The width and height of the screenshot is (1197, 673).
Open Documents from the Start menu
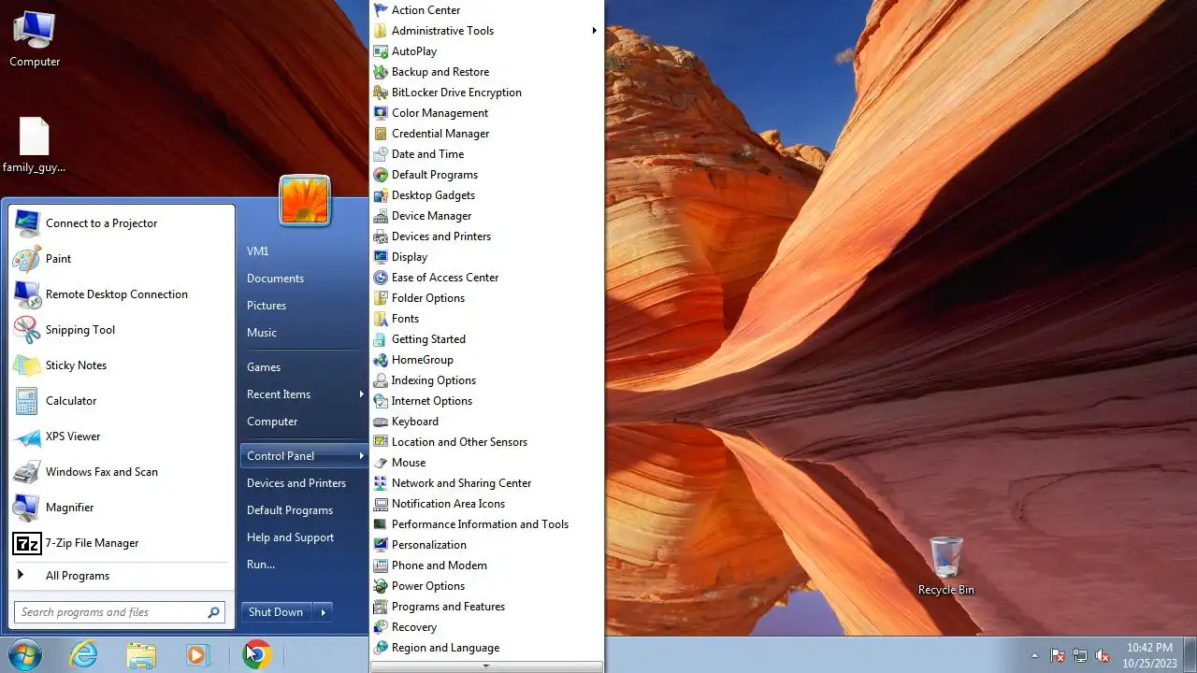pyautogui.click(x=304, y=279)
